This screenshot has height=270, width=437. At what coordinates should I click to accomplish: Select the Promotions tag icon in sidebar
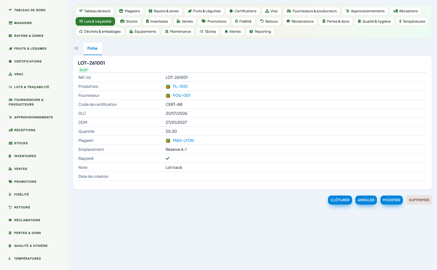[10, 182]
